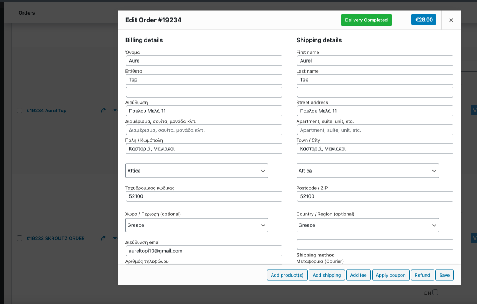Open the Orders menu item
477x304 pixels.
click(27, 13)
